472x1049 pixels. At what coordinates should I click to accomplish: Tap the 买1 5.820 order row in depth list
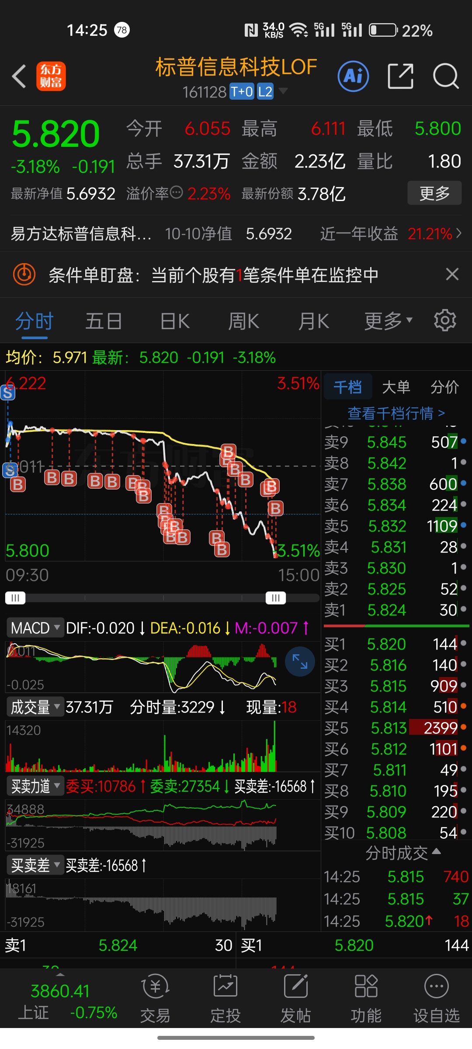coord(396,644)
